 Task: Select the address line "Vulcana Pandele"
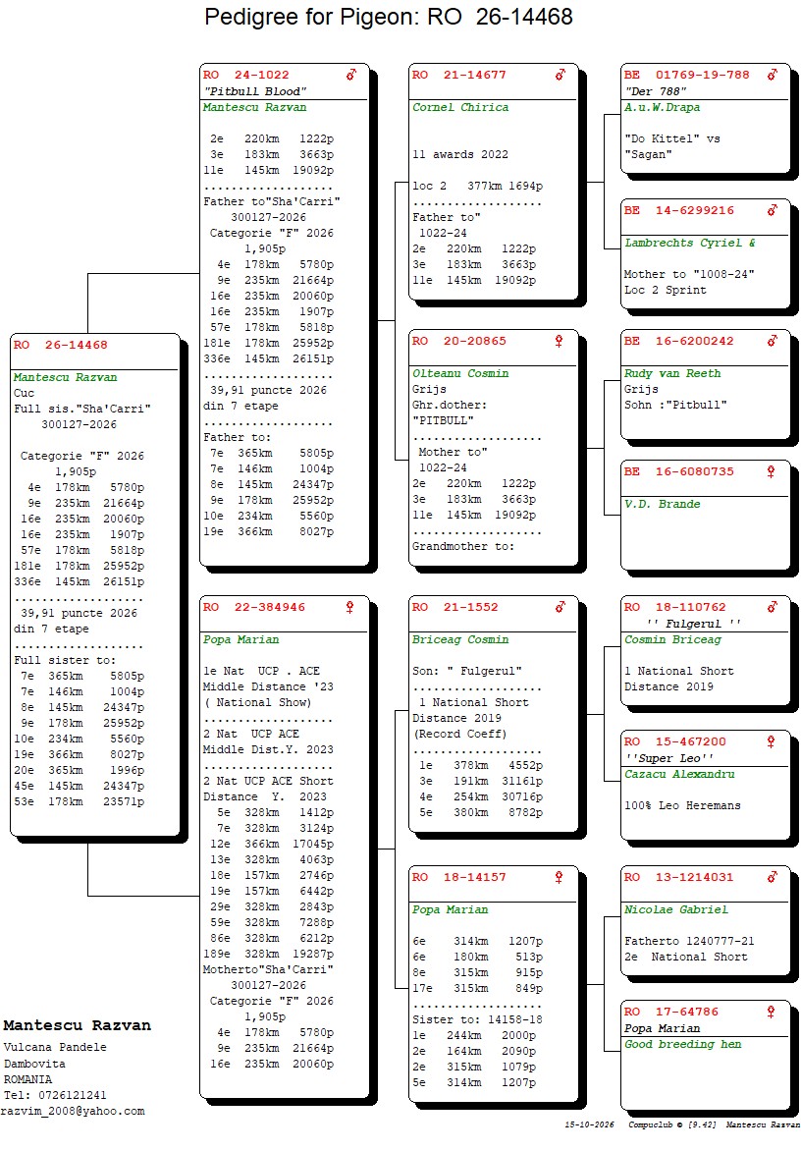click(55, 1048)
